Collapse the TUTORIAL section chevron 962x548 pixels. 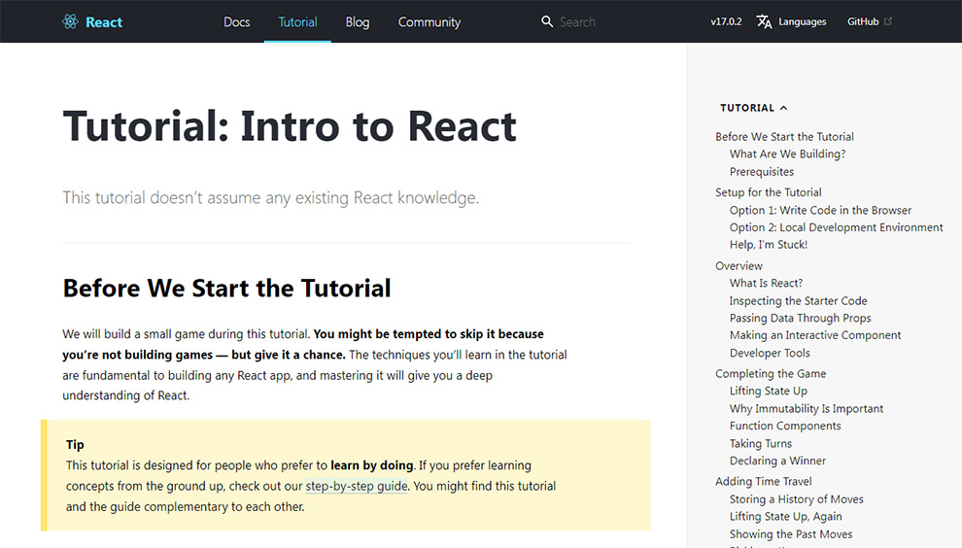pos(783,108)
